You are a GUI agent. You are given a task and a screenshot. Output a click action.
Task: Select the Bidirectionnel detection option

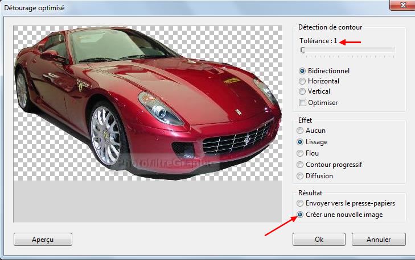pyautogui.click(x=302, y=71)
